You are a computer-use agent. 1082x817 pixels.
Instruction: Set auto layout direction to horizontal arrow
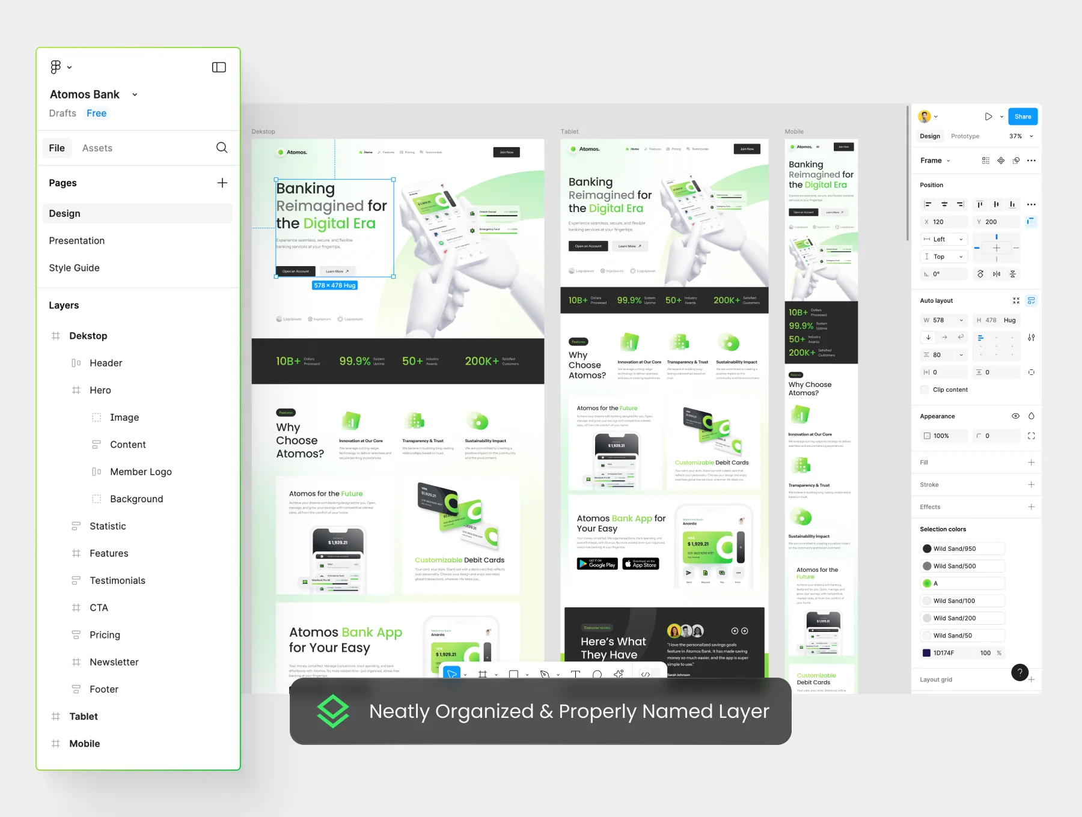coord(944,337)
